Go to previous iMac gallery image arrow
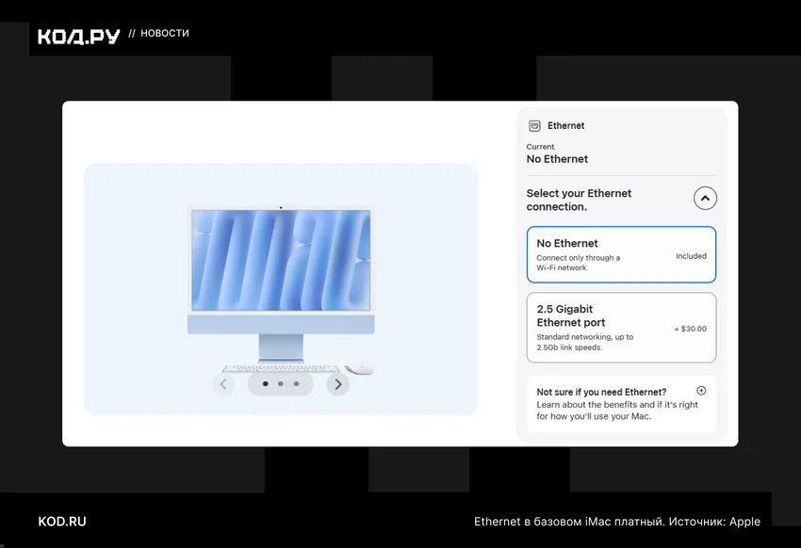The width and height of the screenshot is (801, 548). coord(223,384)
